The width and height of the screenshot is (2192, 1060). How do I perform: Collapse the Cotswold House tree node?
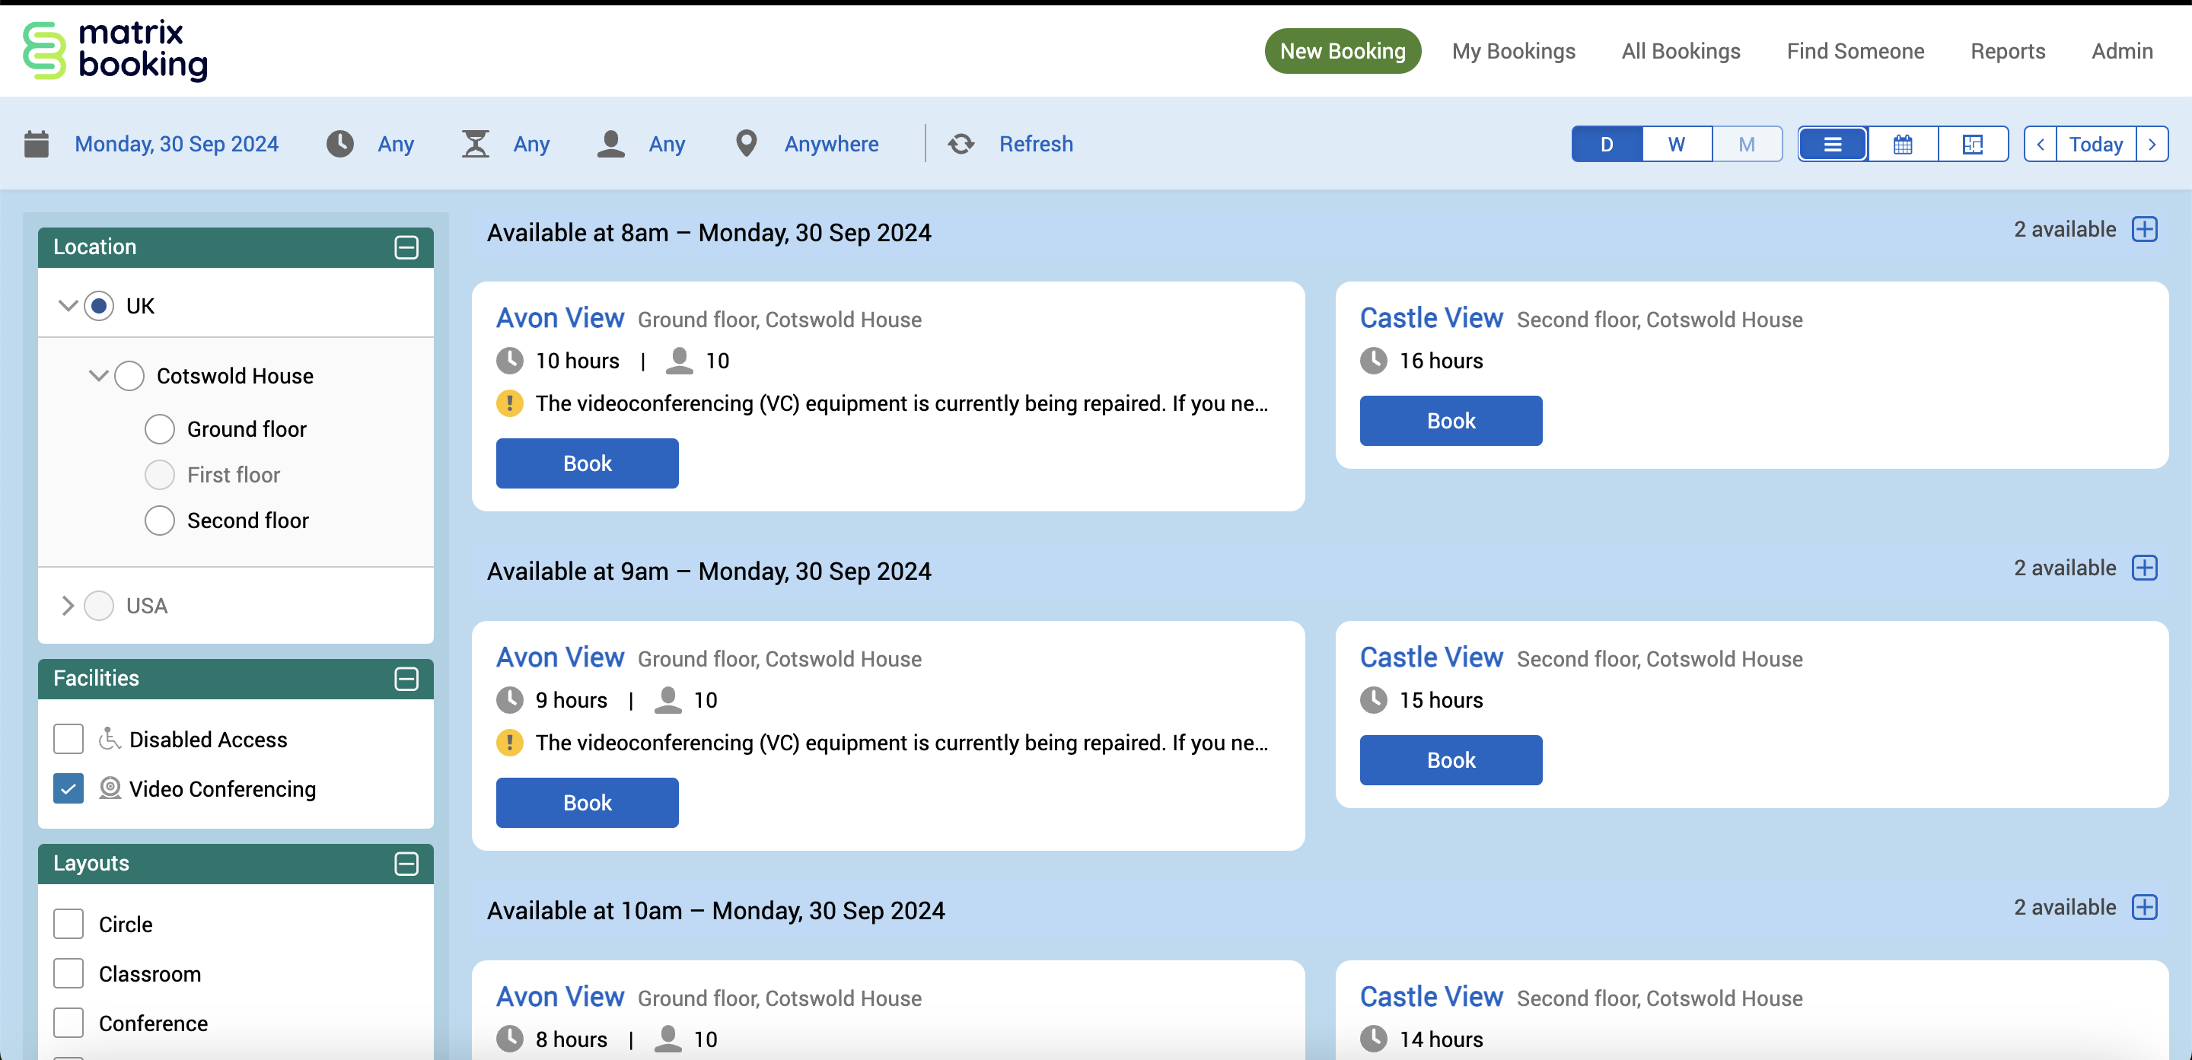(x=99, y=376)
